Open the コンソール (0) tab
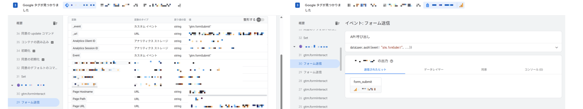The width and height of the screenshot is (583, 109). (x=534, y=70)
